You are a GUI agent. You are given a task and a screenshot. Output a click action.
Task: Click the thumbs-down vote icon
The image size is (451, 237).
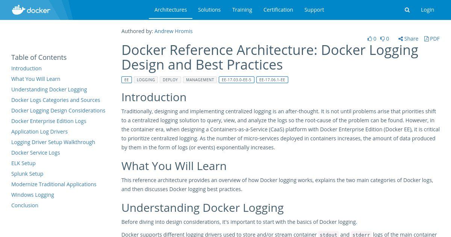click(382, 38)
